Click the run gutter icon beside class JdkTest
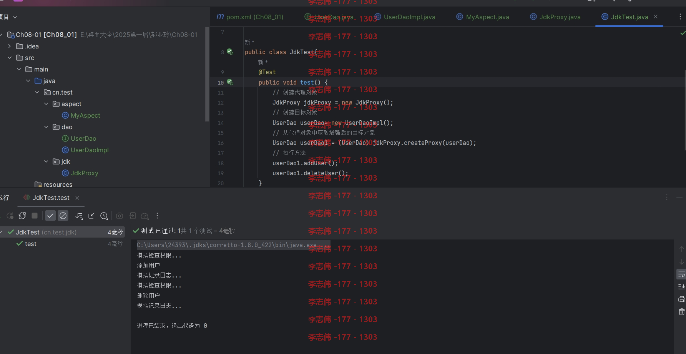686x354 pixels. 230,52
